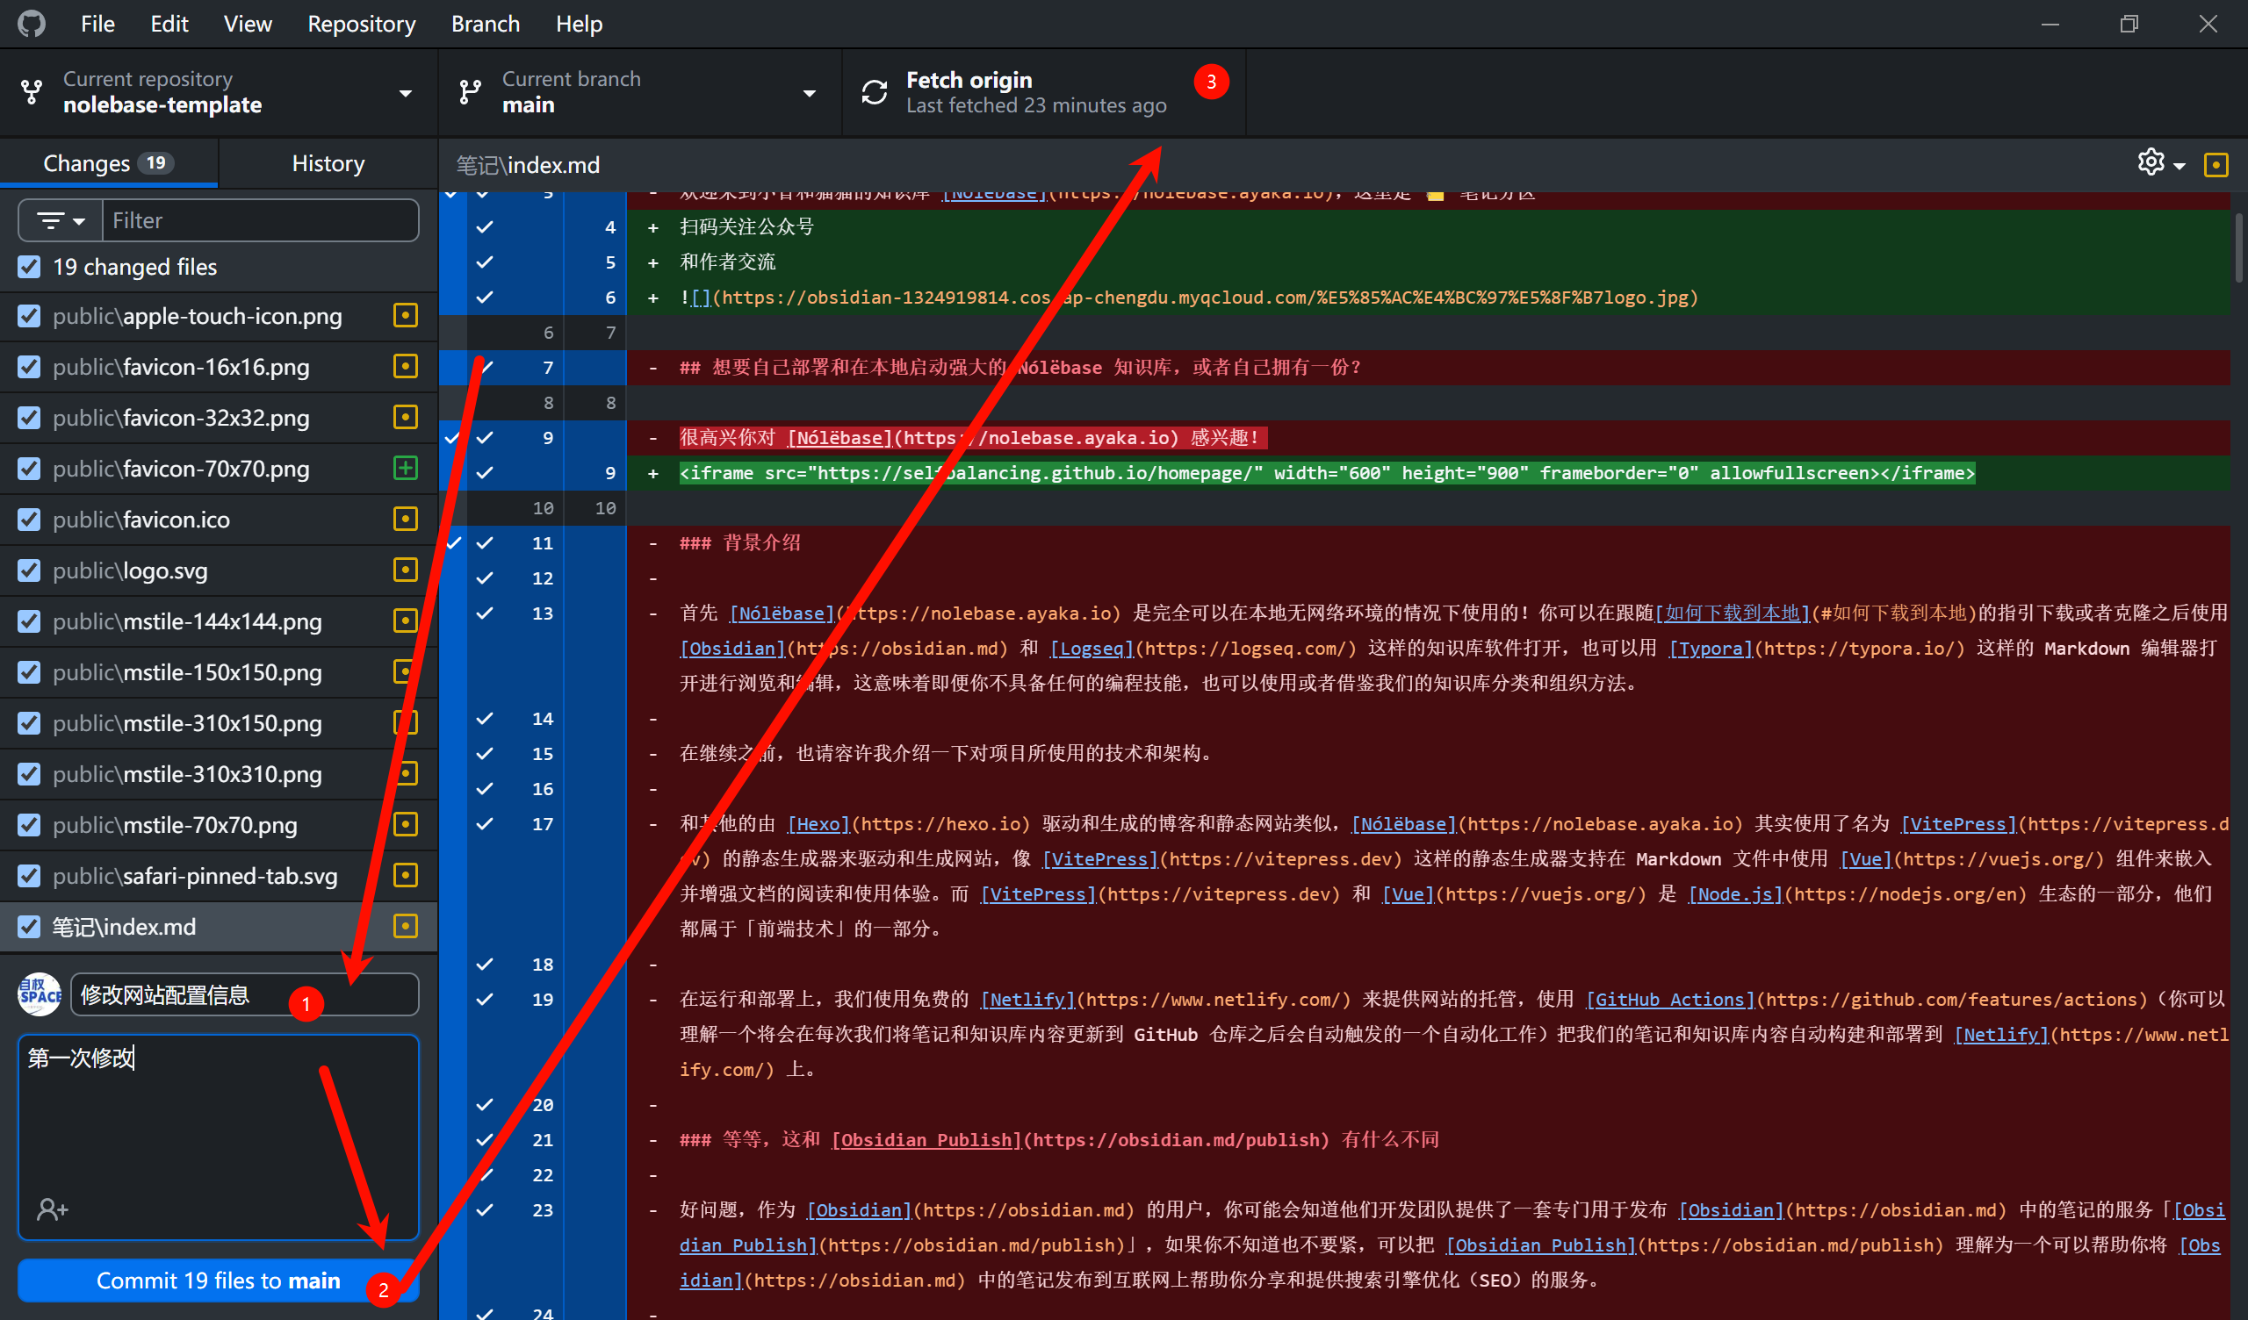This screenshot has width=2248, height=1320.
Task: Click modified icon for favicon-32x32.png
Action: point(405,418)
